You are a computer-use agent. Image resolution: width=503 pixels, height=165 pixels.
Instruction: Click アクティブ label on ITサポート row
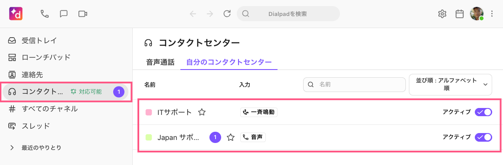click(x=457, y=112)
